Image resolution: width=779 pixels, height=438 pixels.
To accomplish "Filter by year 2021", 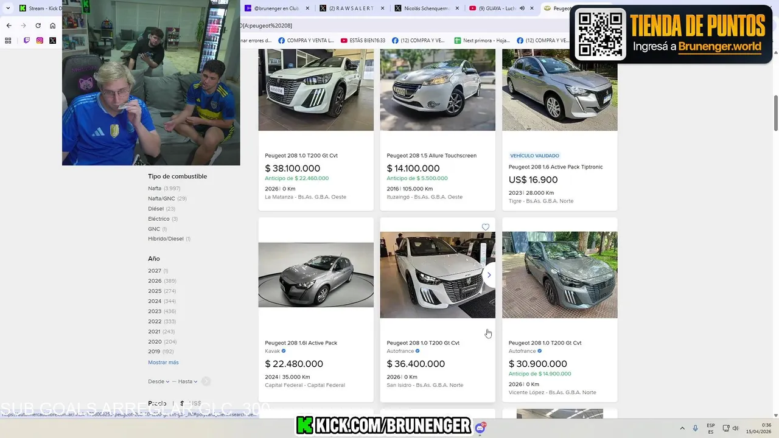I will 161,332.
